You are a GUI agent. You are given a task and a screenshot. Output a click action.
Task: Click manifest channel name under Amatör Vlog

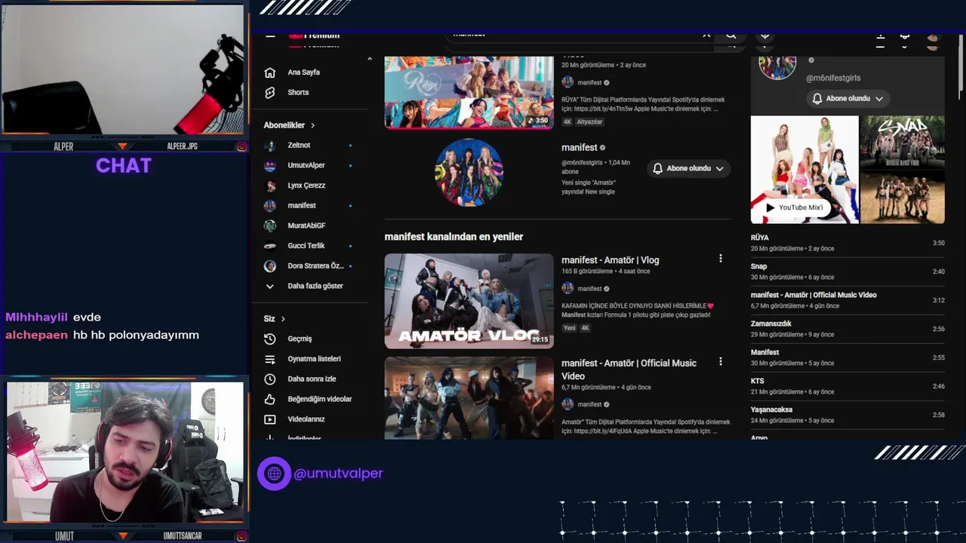589,289
